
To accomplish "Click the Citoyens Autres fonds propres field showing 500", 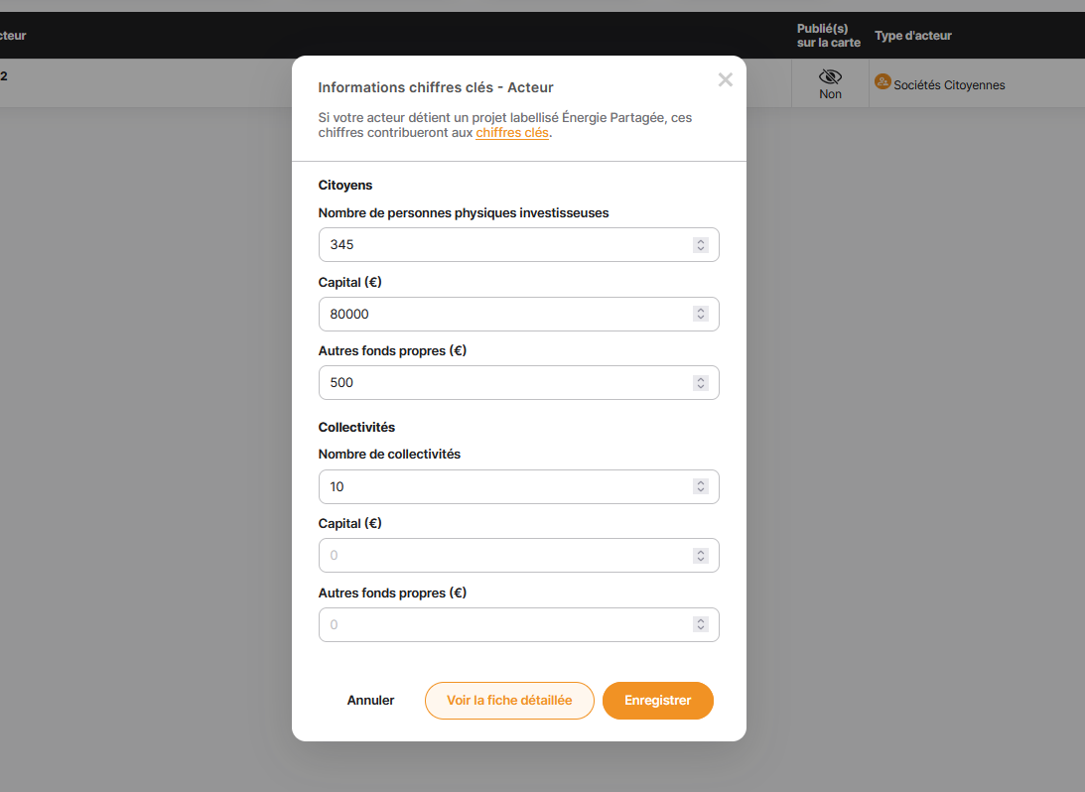I will tap(519, 382).
